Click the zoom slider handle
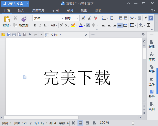 pos(133,123)
